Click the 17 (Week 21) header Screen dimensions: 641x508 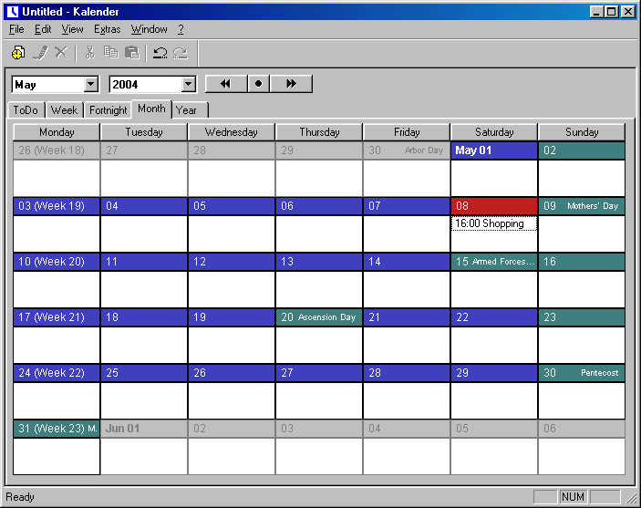pos(57,317)
